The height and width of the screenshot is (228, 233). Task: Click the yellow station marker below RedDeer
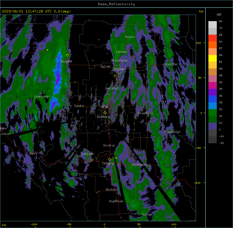tap(115, 76)
